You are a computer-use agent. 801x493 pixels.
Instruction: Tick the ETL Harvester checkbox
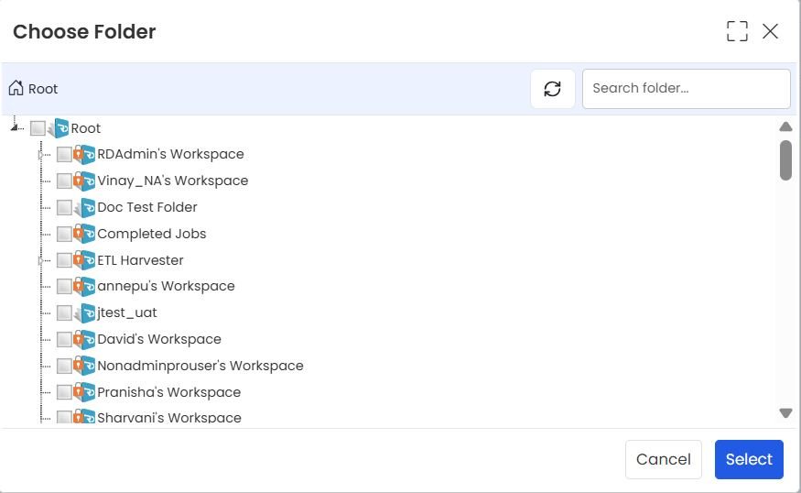pos(64,260)
